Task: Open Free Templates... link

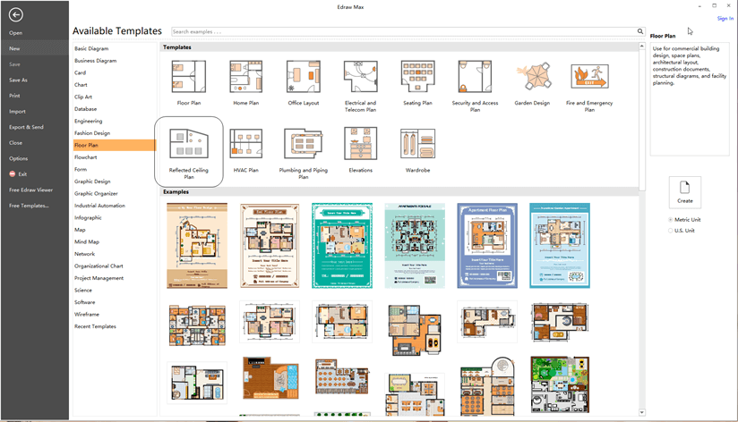Action: (29, 206)
